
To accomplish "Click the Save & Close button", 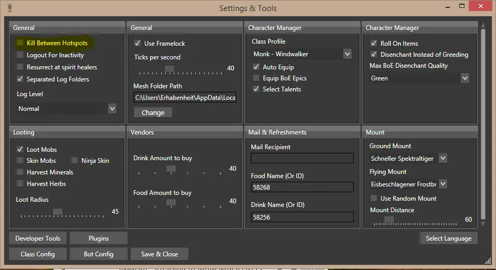I will pyautogui.click(x=160, y=254).
